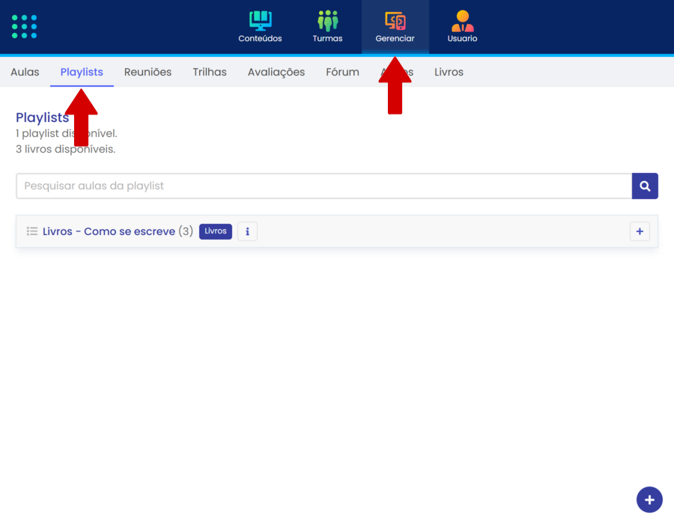Select the Playlists tab
The width and height of the screenshot is (674, 524).
point(82,72)
